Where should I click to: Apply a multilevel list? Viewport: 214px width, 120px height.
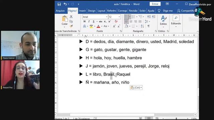coord(140,17)
